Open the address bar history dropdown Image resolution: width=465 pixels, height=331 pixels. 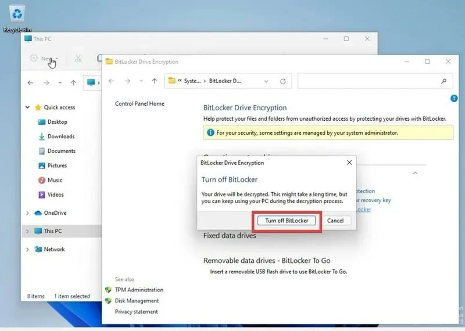tap(266, 81)
